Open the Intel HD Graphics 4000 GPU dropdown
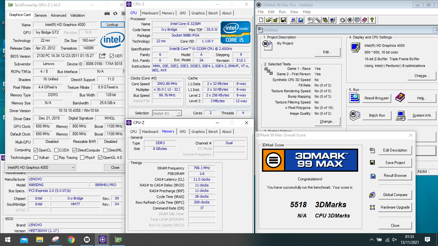Screen dimensions: 438x246 [41, 167]
